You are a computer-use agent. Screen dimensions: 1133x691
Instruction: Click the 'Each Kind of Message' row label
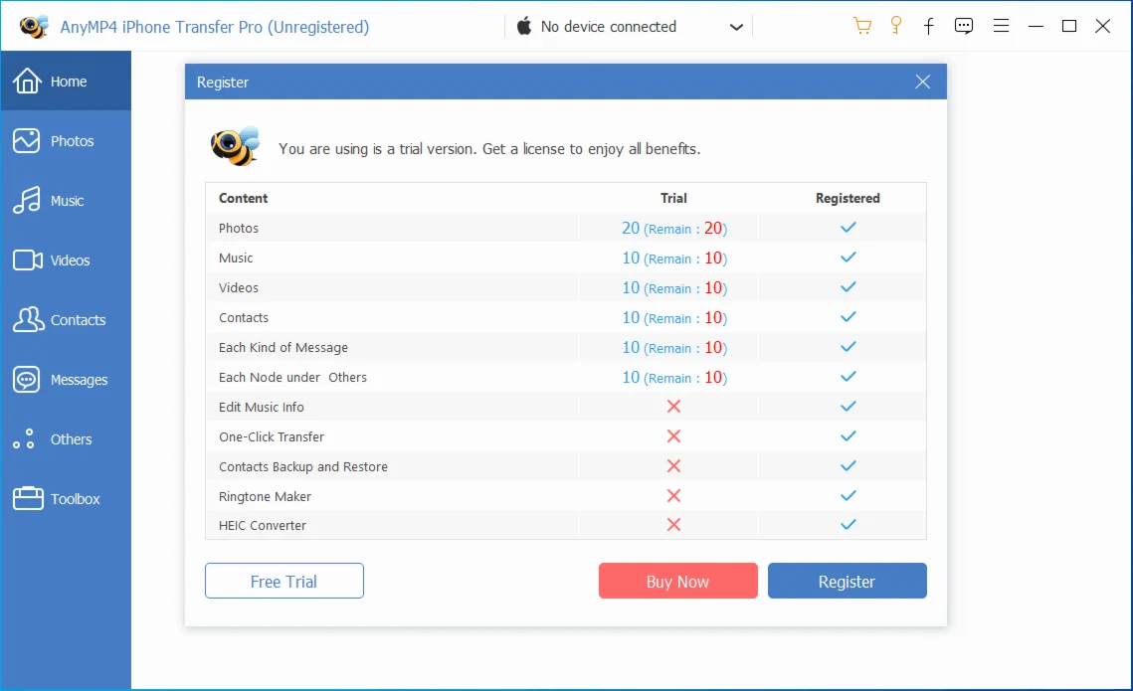click(x=283, y=347)
